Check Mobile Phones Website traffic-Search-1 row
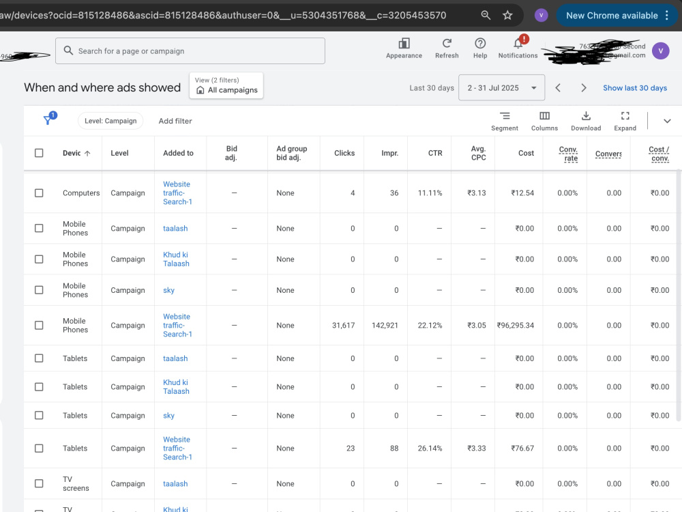The width and height of the screenshot is (682, 512). [x=39, y=325]
